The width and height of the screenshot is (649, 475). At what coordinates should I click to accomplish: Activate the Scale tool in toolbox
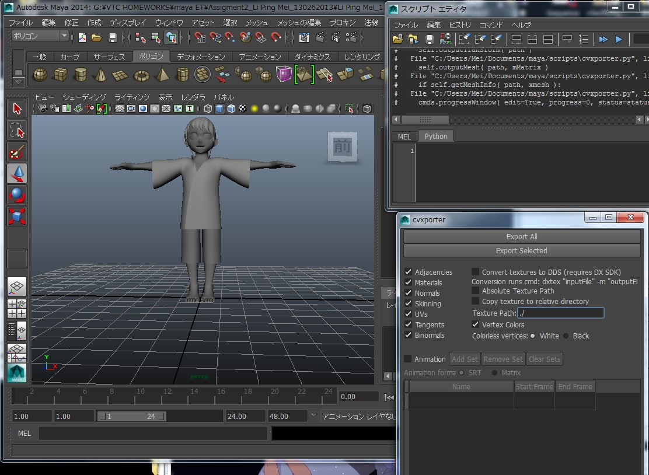pyautogui.click(x=17, y=216)
